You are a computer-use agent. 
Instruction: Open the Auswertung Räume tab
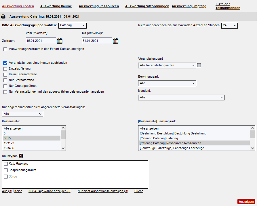(x=56, y=6)
